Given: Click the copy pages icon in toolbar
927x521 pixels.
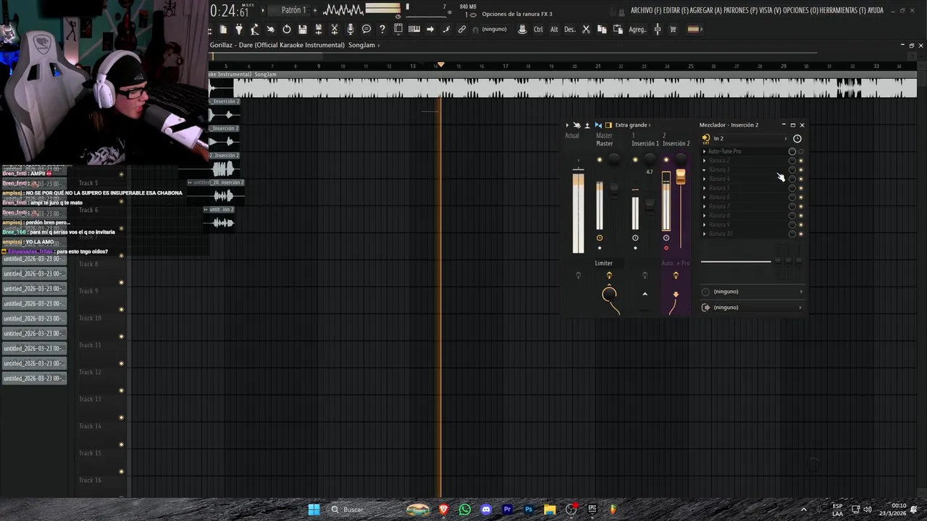Looking at the screenshot, I should pos(602,30).
